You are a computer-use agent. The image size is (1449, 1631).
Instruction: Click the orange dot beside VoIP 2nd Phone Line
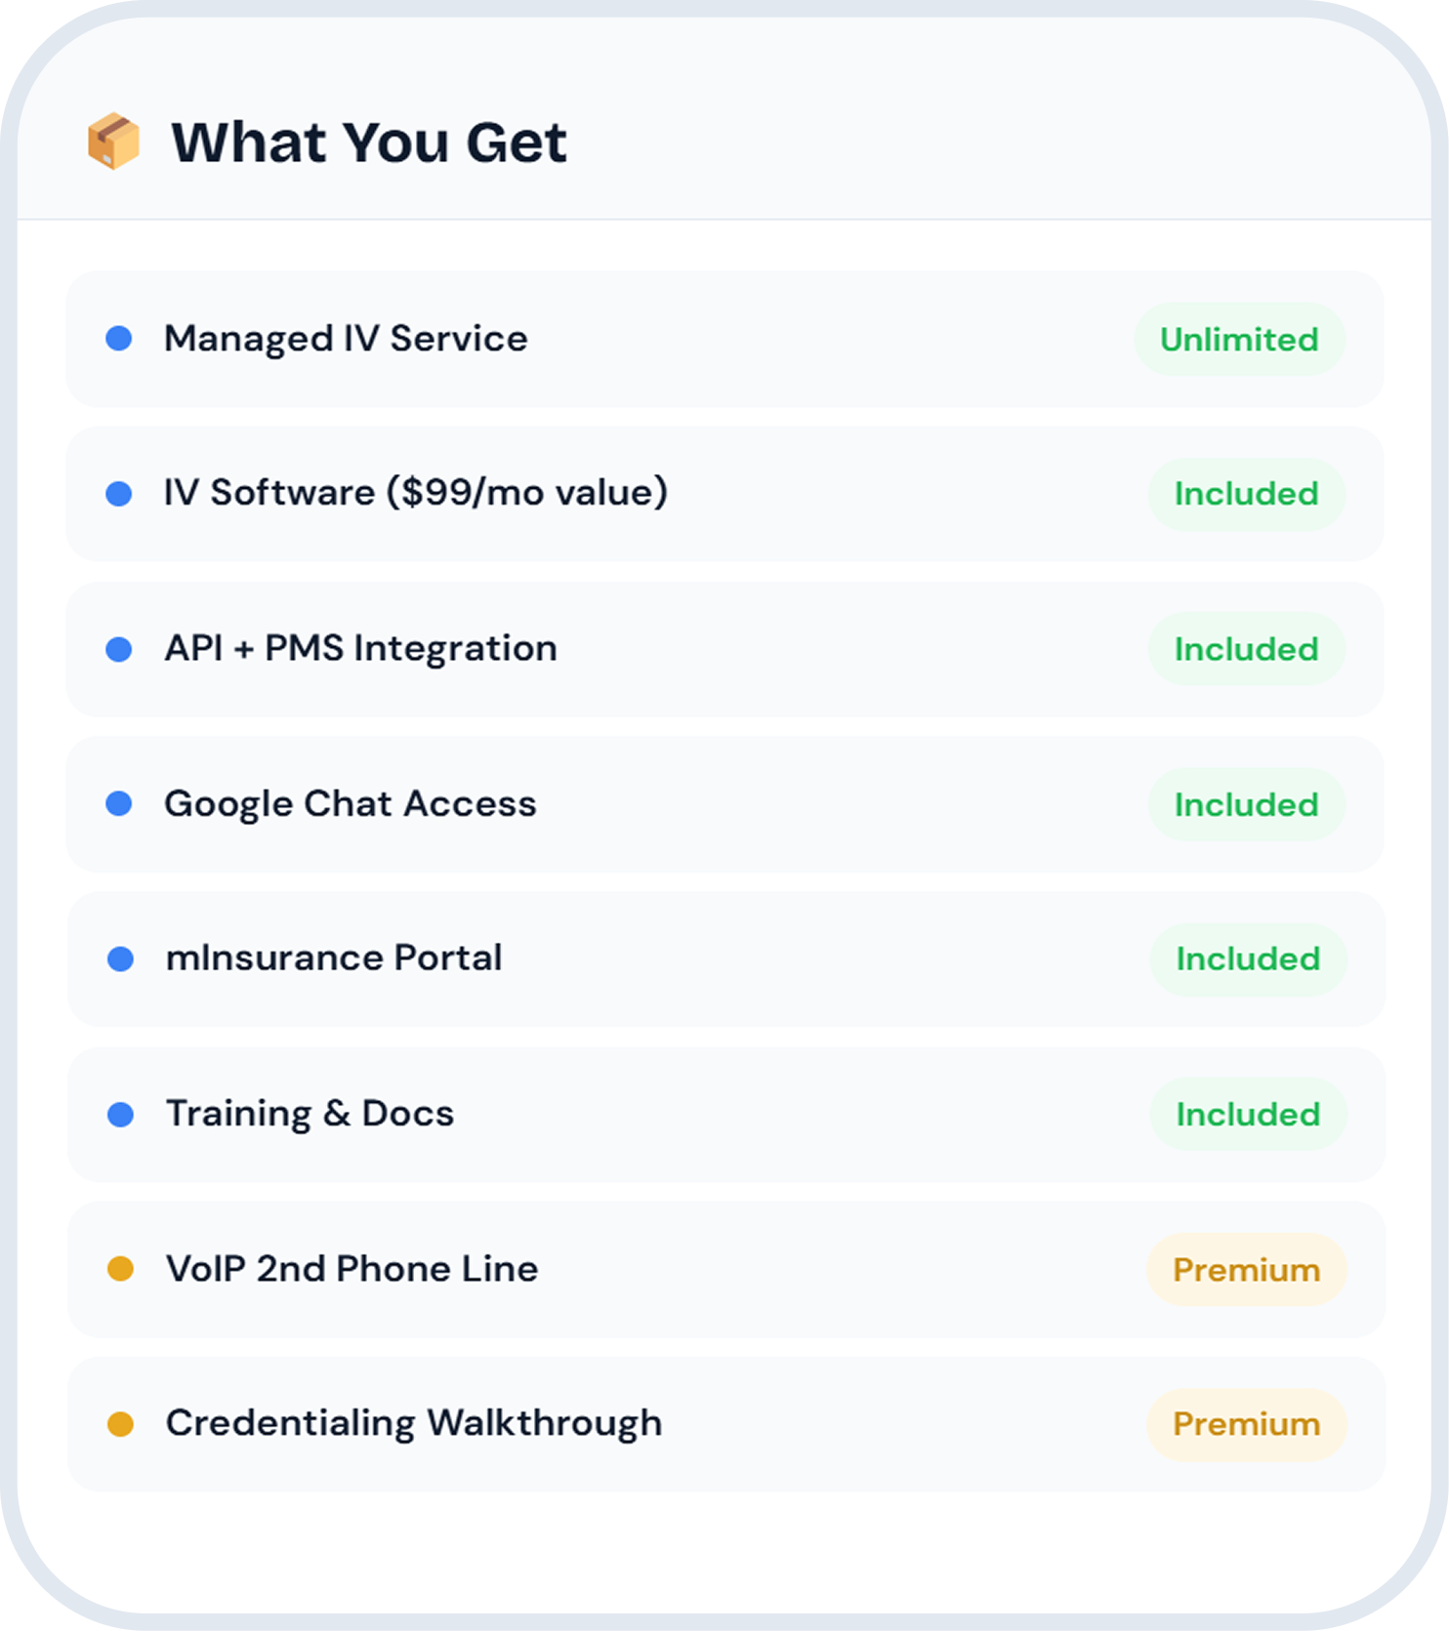tap(120, 1269)
